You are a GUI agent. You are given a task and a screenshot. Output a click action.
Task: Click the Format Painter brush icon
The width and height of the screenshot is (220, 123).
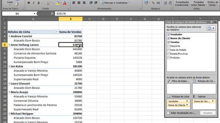[x=17, y=4]
